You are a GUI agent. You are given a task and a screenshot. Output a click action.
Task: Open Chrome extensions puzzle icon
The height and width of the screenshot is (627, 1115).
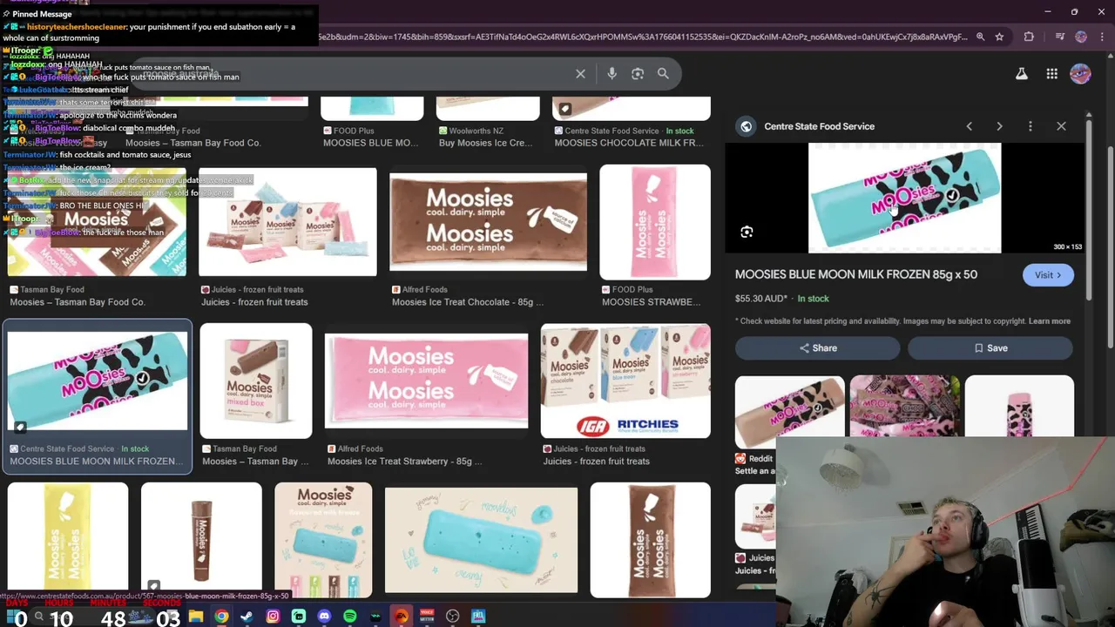[1029, 37]
